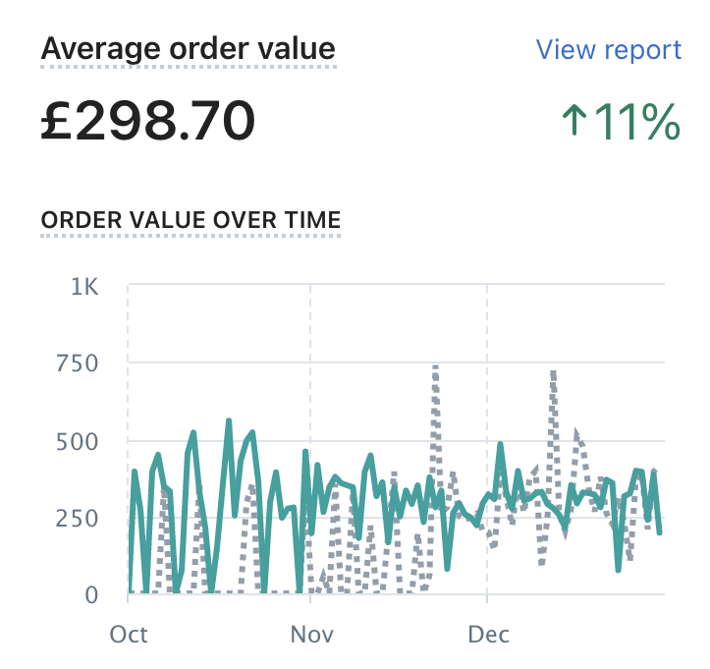The height and width of the screenshot is (669, 710).
Task: Click the Dec x-axis label
Action: [488, 634]
